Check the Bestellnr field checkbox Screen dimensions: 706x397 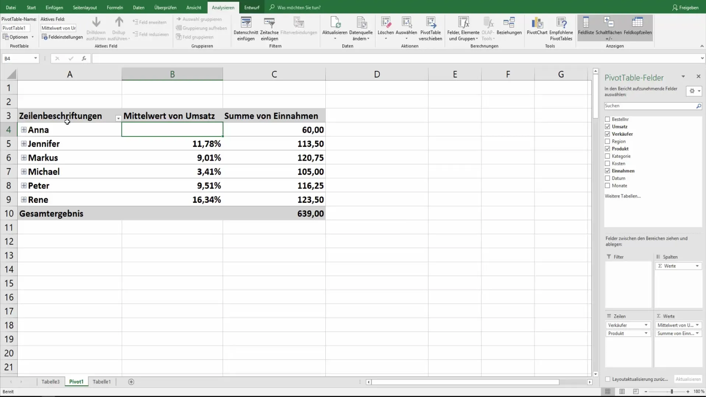coord(607,119)
